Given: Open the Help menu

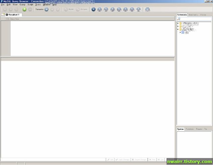Looking at the screenshot, I should (55, 4).
